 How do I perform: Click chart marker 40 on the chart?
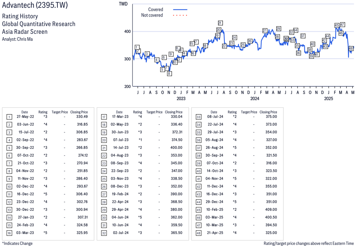(313, 44)
